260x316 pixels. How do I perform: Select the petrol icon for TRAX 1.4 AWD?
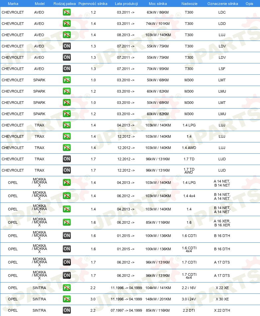[66, 148]
